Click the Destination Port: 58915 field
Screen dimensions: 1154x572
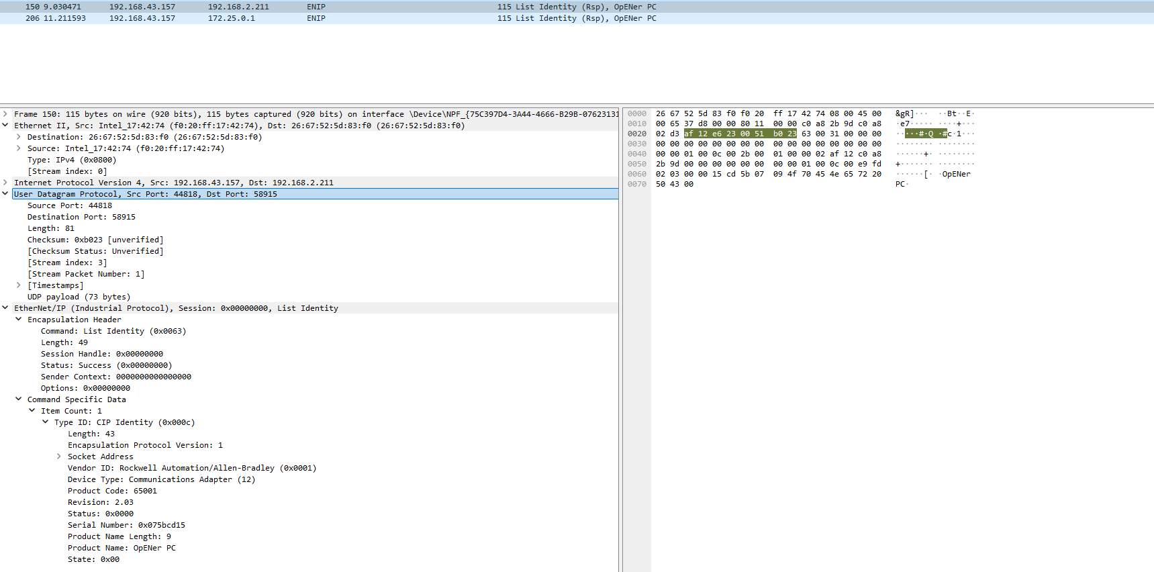click(81, 217)
